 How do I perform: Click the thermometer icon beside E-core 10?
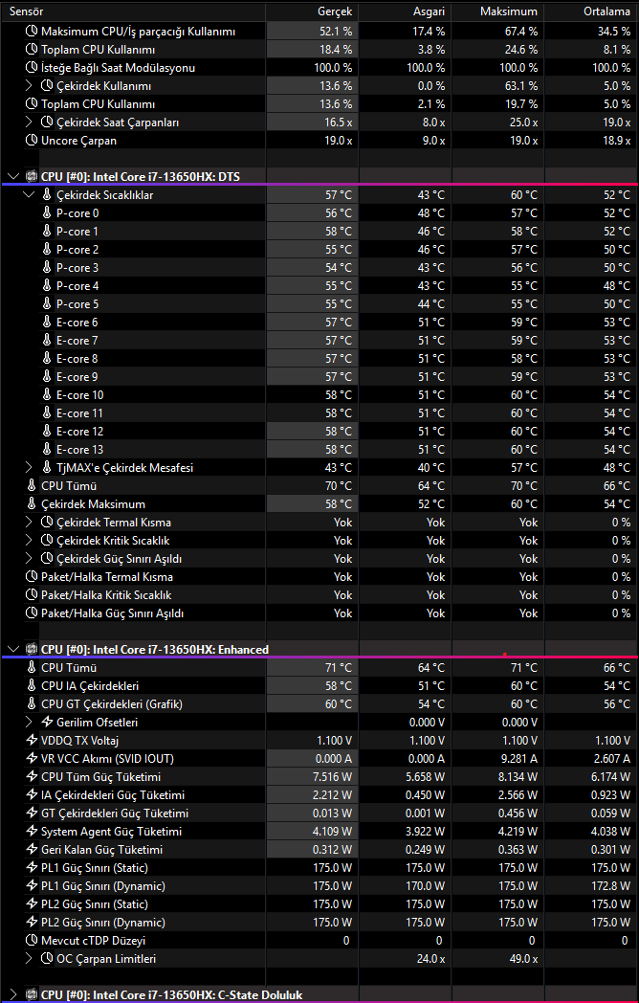pos(47,394)
